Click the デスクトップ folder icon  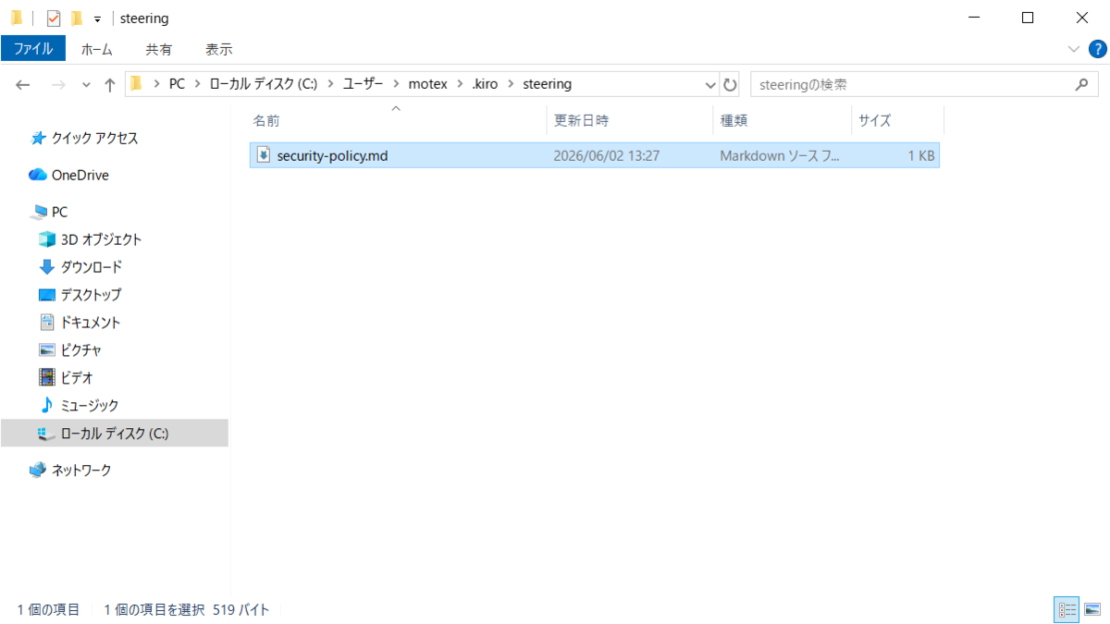(47, 295)
